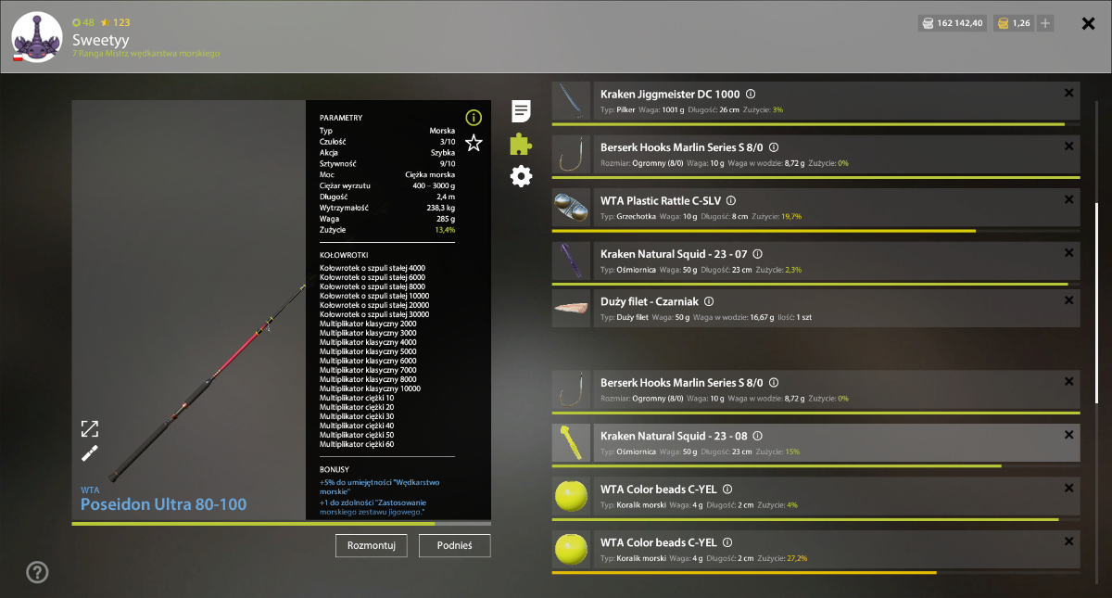Click the green info icon in parameters panel

click(474, 118)
